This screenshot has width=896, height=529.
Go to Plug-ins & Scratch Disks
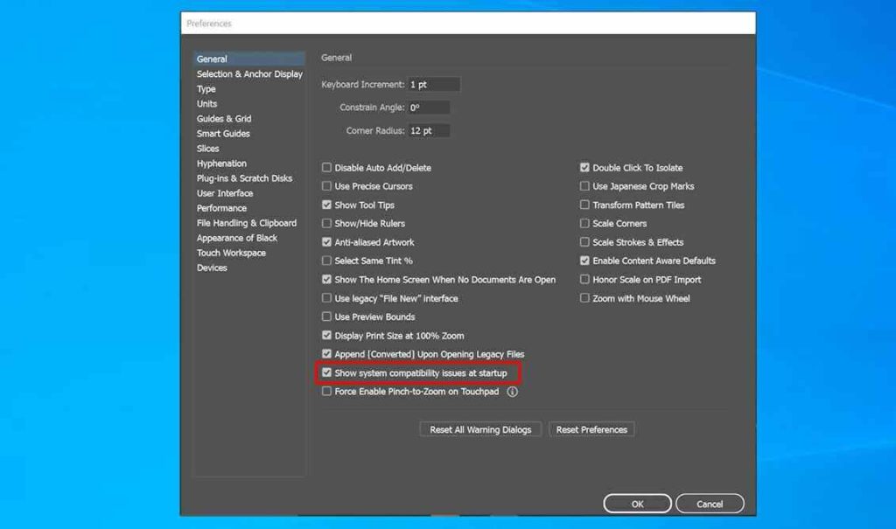(245, 178)
